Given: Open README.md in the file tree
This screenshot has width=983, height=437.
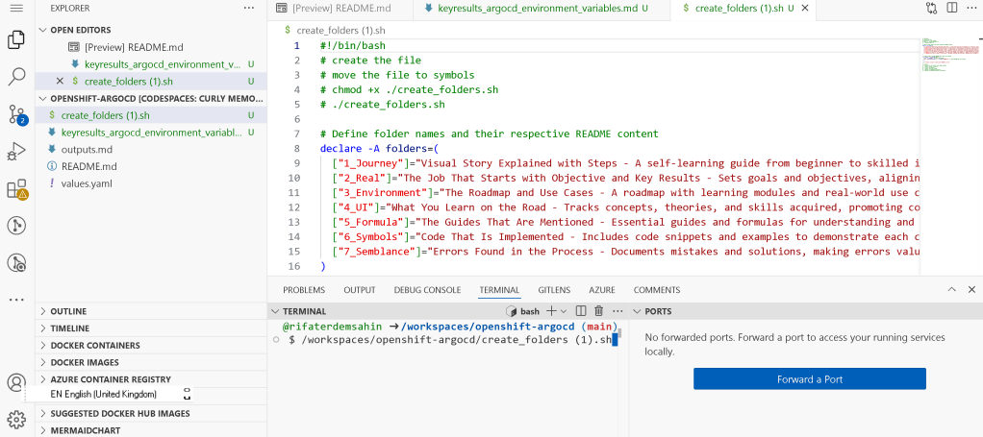Looking at the screenshot, I should 151,166.
